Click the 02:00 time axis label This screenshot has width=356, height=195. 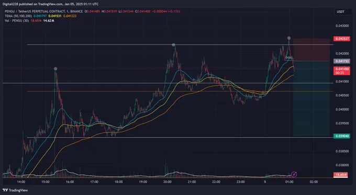click(314, 182)
